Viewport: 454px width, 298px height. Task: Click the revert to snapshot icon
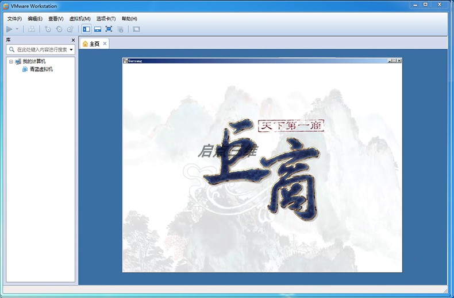[59, 29]
